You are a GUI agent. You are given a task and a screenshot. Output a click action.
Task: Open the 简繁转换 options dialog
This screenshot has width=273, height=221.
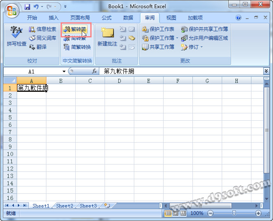pyautogui.click(x=77, y=47)
